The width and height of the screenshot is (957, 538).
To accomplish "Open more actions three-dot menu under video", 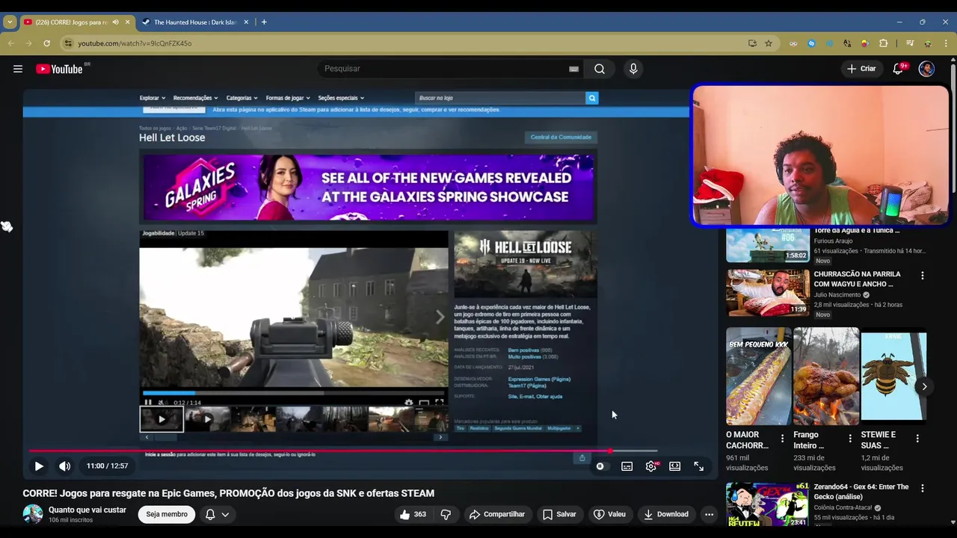I will click(709, 514).
